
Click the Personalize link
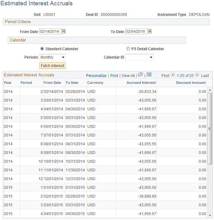[x=96, y=76]
